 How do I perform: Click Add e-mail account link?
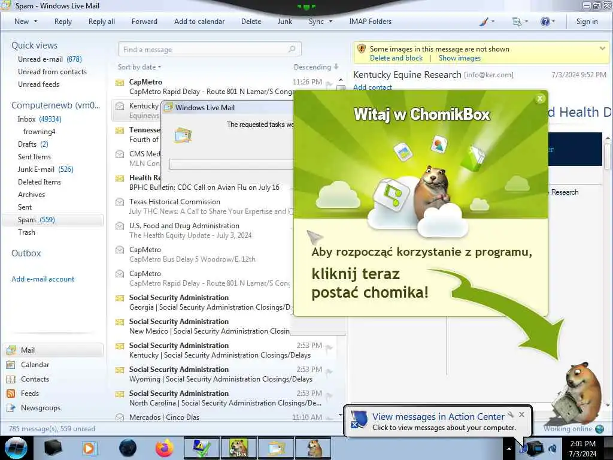[43, 279]
